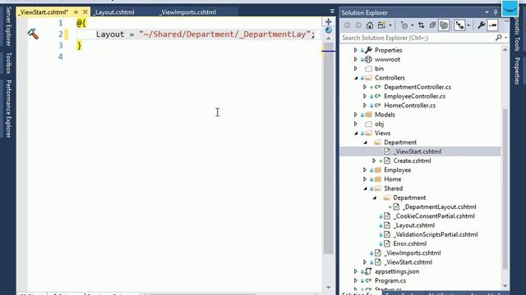Expand Create.cshtml node
Viewport: 526px width, 295px height.
pyautogui.click(x=374, y=161)
